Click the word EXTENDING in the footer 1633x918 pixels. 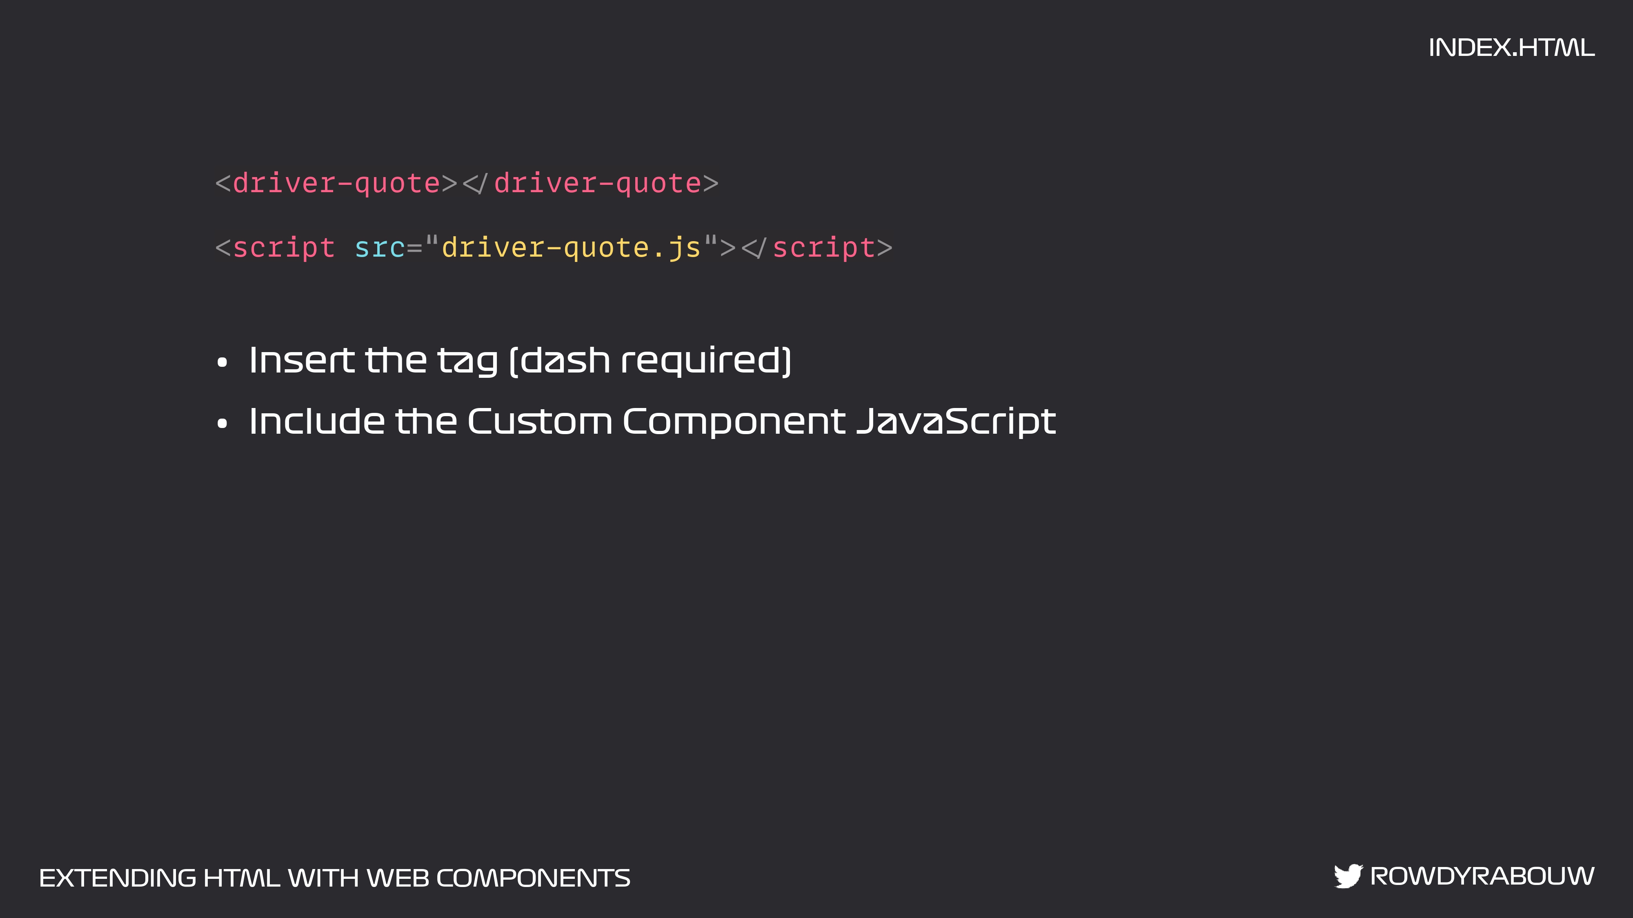[118, 878]
